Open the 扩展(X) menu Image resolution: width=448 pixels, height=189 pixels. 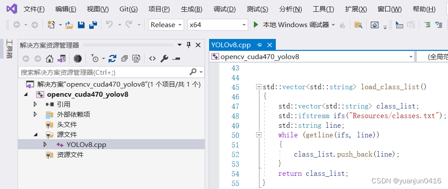click(x=356, y=9)
